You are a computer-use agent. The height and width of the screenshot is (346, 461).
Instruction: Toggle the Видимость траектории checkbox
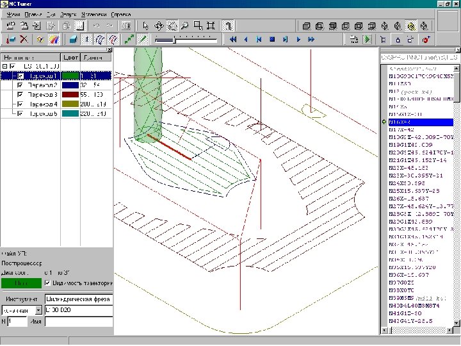pyautogui.click(x=47, y=283)
